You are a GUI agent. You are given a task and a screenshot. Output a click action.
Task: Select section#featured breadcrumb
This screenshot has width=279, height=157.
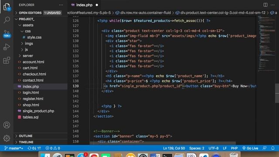(x=89, y=13)
